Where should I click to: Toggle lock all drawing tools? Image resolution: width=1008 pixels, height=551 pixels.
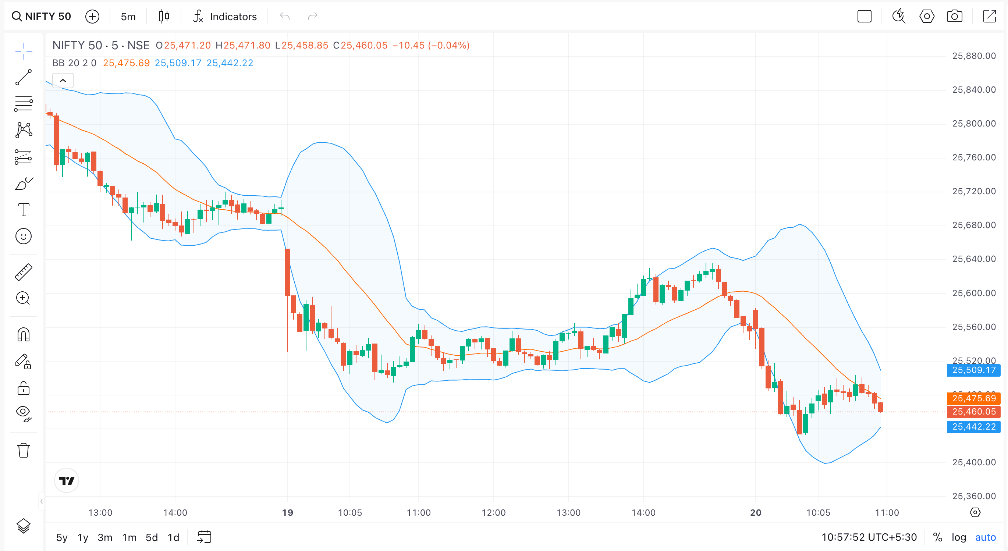tap(24, 388)
